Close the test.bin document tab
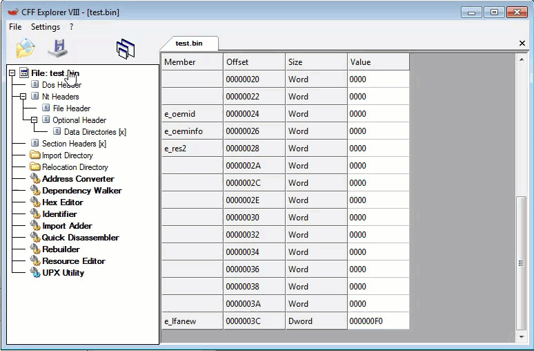The image size is (534, 351). click(522, 43)
